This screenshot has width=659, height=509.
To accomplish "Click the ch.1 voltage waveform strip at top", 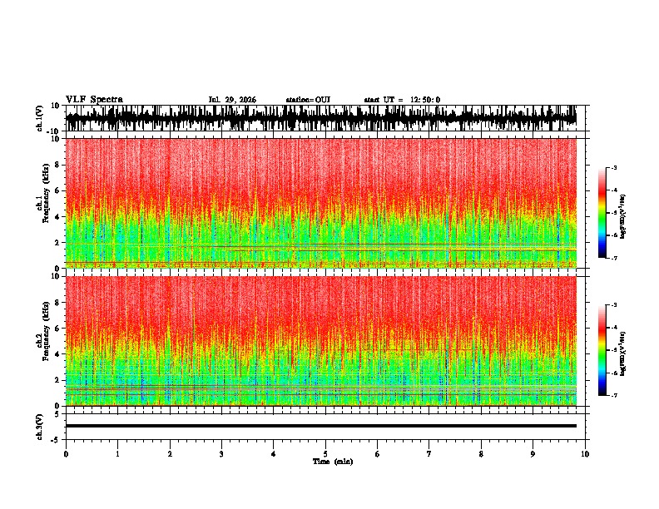I will pyautogui.click(x=321, y=118).
